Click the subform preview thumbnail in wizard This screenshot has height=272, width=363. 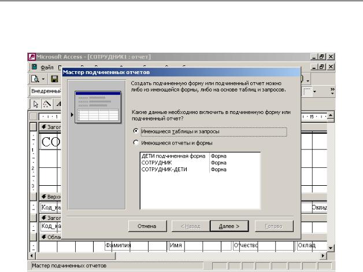click(x=98, y=107)
